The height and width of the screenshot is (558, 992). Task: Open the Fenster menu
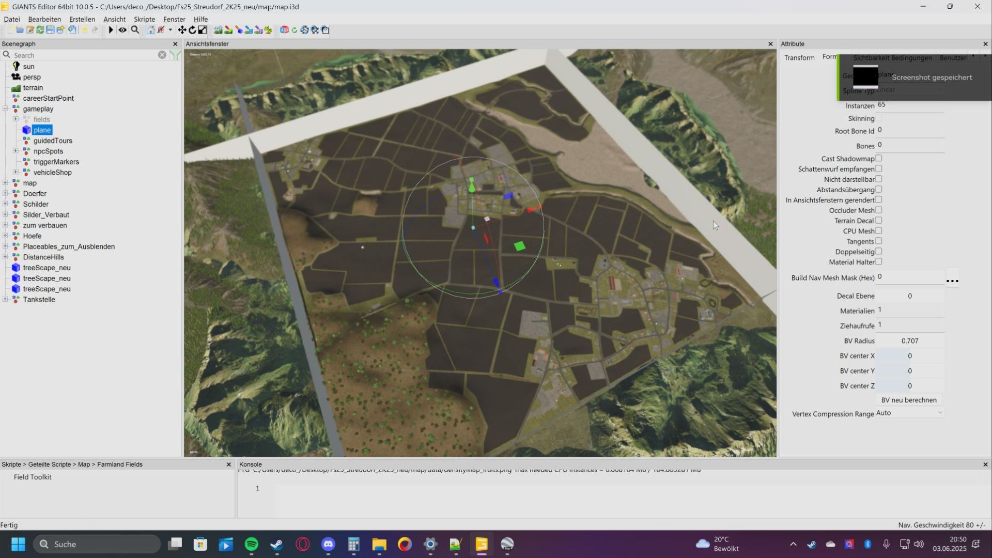point(174,19)
